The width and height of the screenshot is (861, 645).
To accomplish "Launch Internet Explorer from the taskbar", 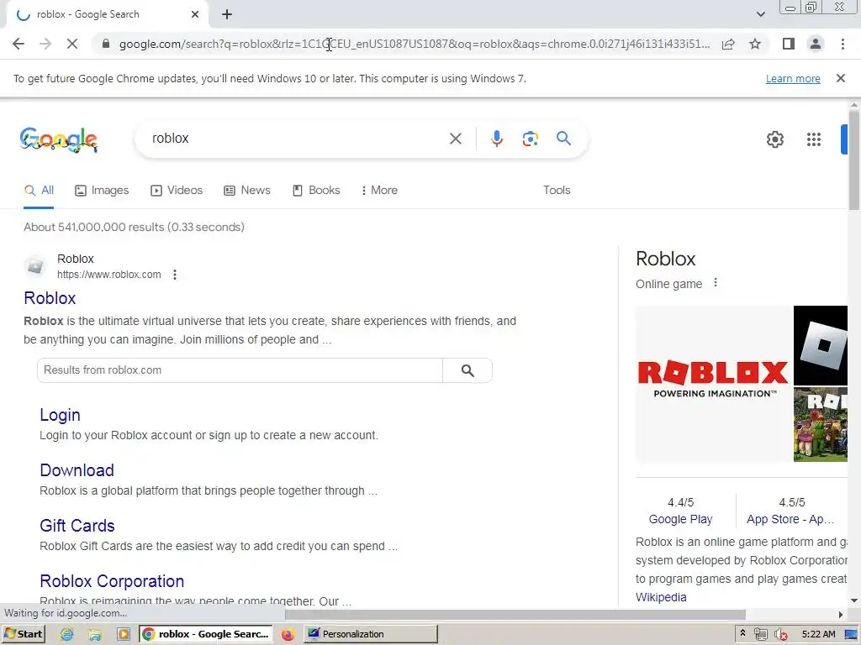I will click(67, 634).
